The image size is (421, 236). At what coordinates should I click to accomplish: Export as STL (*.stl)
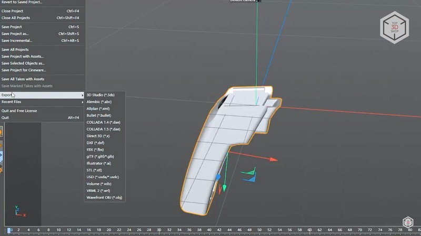coord(94,170)
